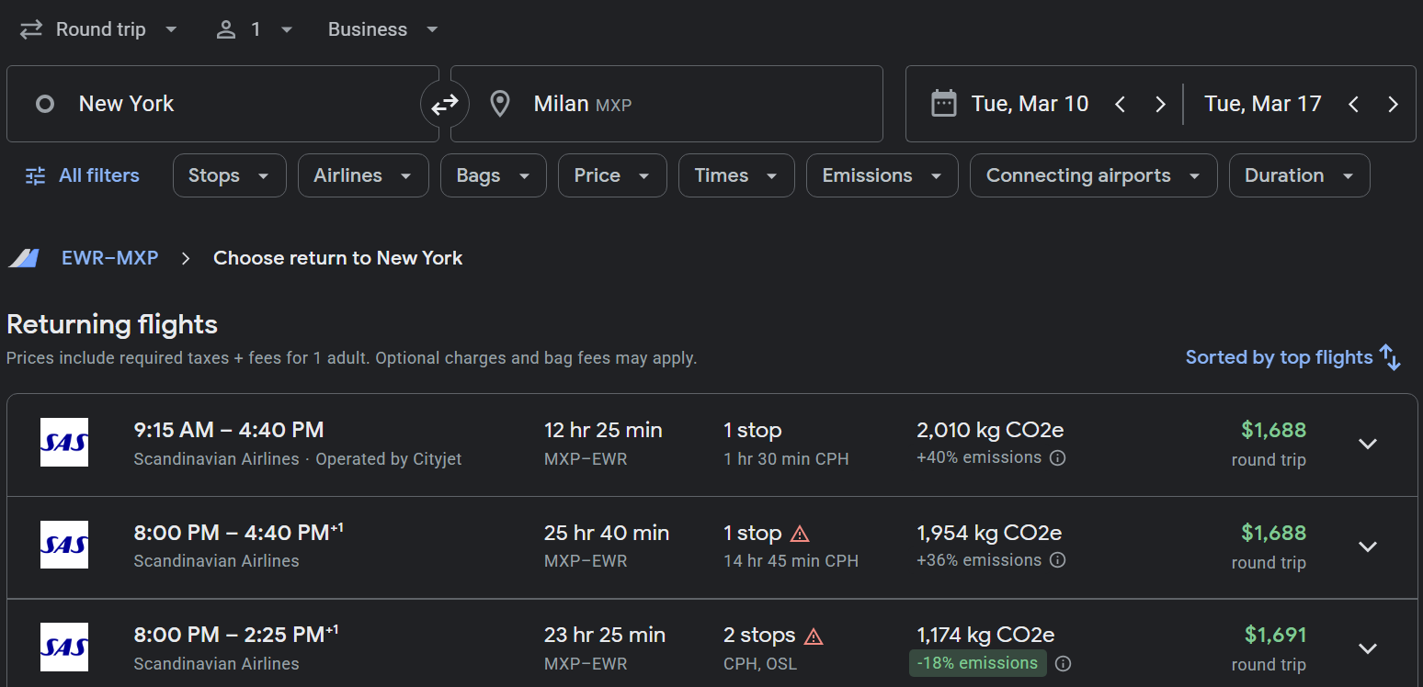Click the swap origin and destination icon
Viewport: 1423px width, 687px height.
pos(445,105)
